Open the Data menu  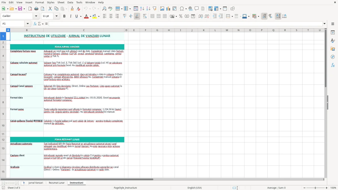(x=70, y=2)
